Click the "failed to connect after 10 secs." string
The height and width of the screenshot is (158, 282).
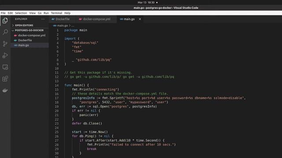click(142, 144)
